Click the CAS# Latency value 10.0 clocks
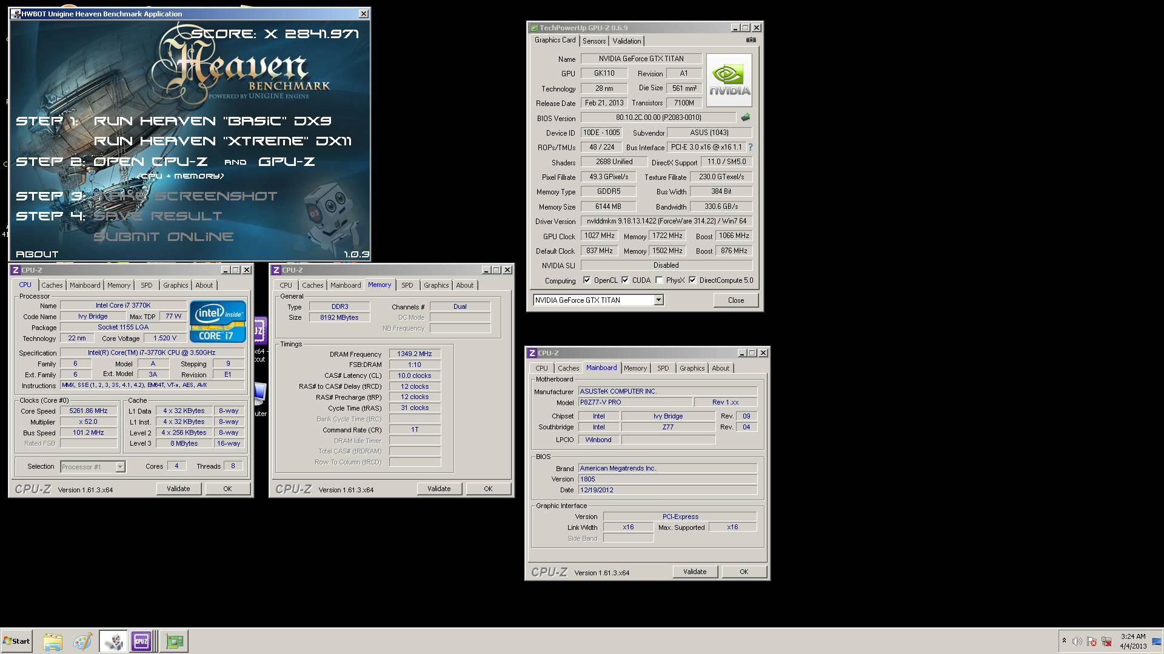 [415, 375]
